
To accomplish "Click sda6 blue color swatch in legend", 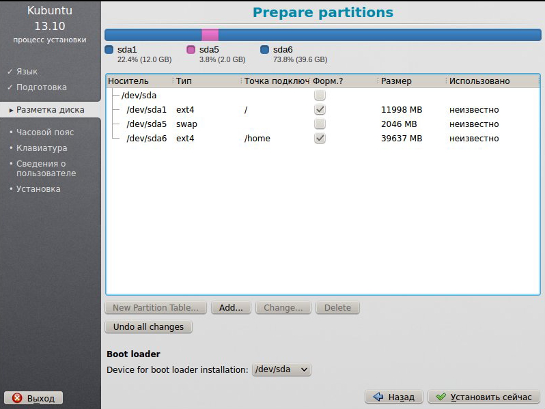I will 264,50.
